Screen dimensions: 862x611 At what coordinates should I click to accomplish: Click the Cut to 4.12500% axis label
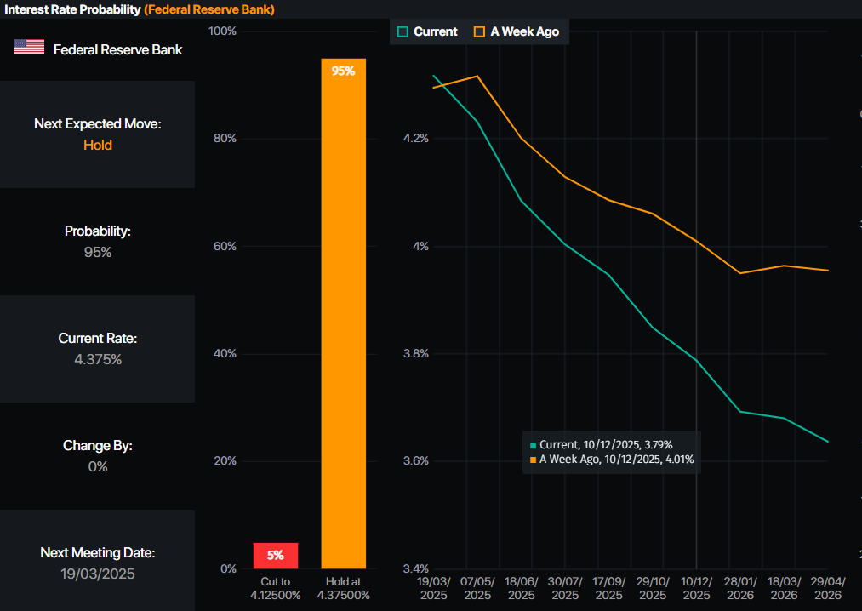(276, 589)
